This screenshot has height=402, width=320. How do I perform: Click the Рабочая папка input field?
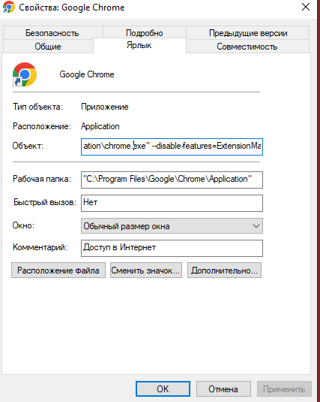tap(172, 180)
